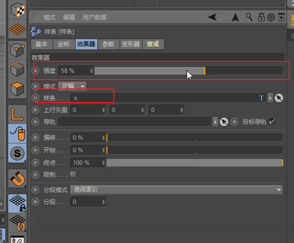Screen dimensions: 294x243
Task: Switch to Edges mode cube icon
Action: [17, 69]
